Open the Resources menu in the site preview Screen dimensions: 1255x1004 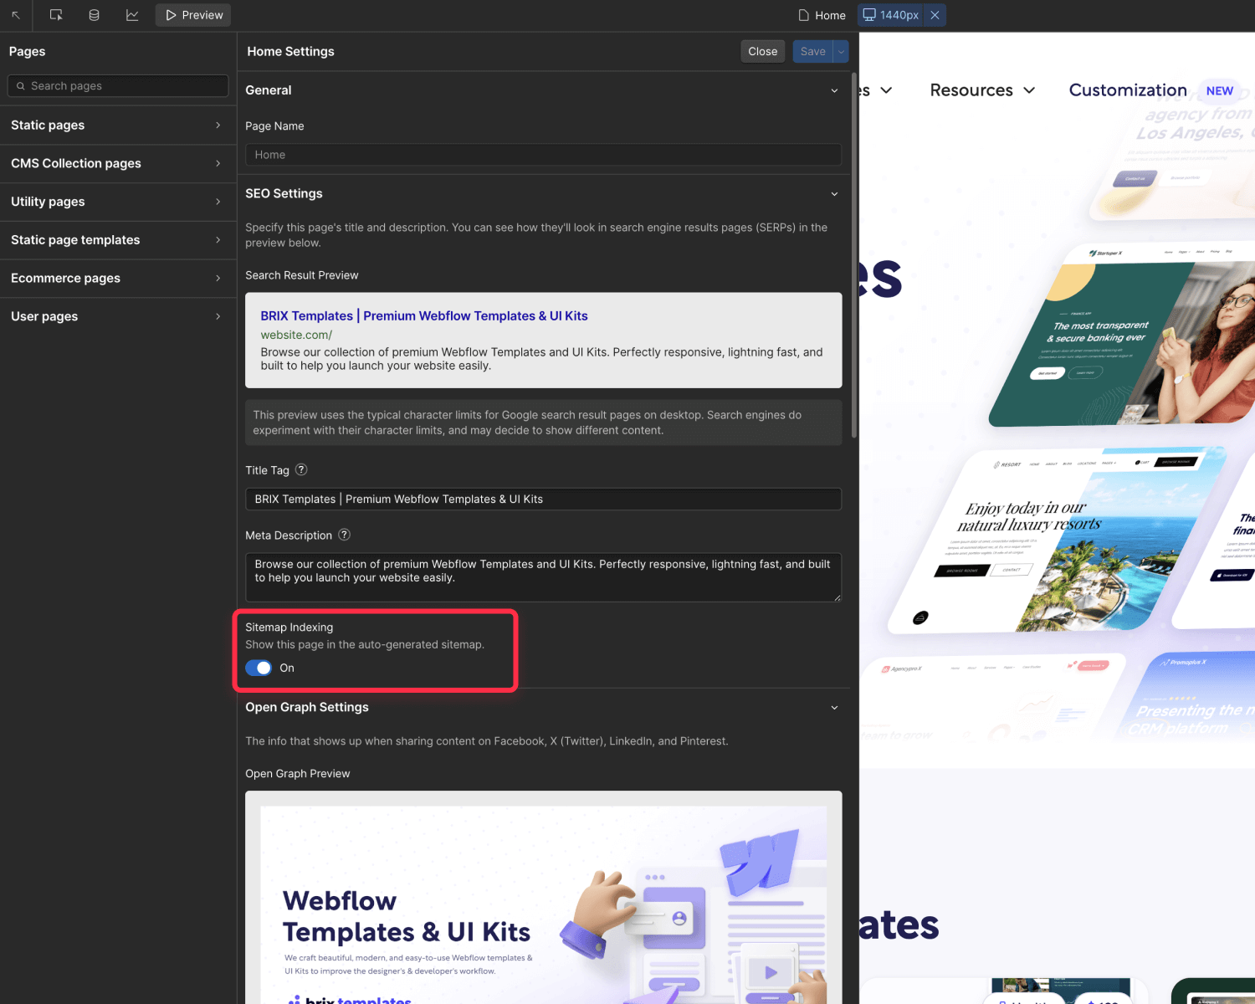(982, 90)
